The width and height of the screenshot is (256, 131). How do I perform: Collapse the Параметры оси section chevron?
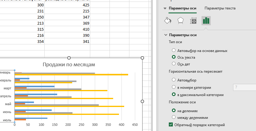tap(166, 35)
